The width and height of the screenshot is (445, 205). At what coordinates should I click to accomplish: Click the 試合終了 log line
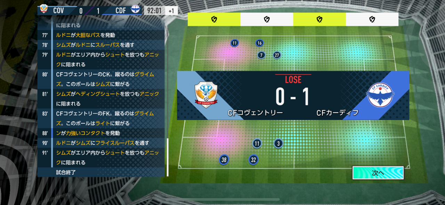tap(101, 172)
